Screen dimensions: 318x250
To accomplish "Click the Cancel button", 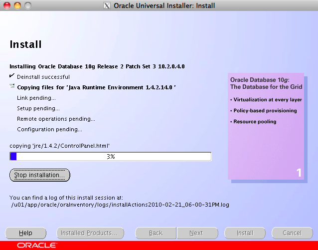I will pos(292,233).
